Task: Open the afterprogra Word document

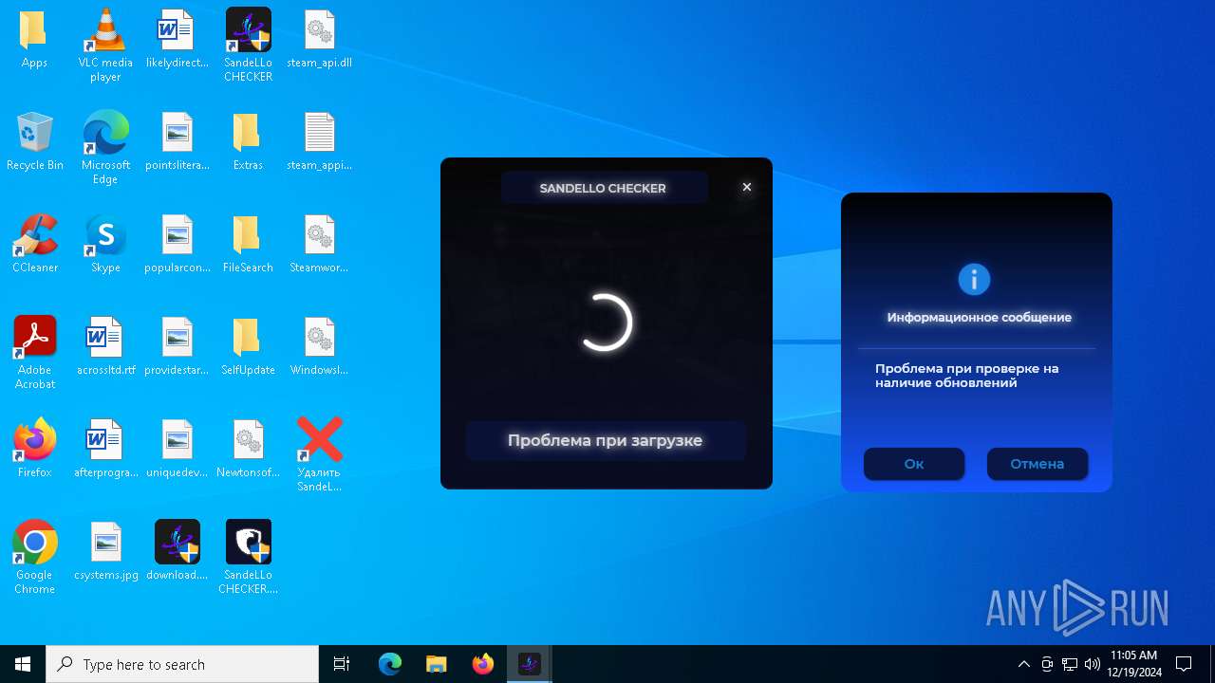Action: (105, 449)
